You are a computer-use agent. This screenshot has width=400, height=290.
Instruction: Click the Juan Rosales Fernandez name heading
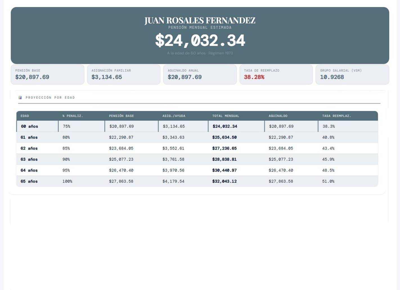[x=200, y=21]
